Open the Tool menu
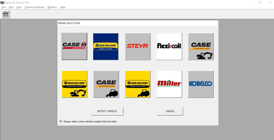The height and width of the screenshot is (140, 274). tap(11, 7)
